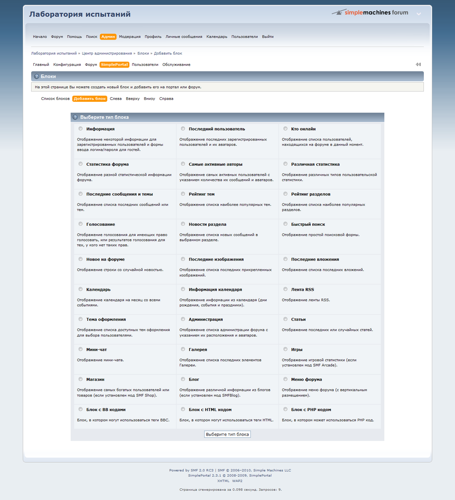Screen dimensions: 455x500
Task: Pick the Блок с PHP кодом radio
Action: click(285, 409)
